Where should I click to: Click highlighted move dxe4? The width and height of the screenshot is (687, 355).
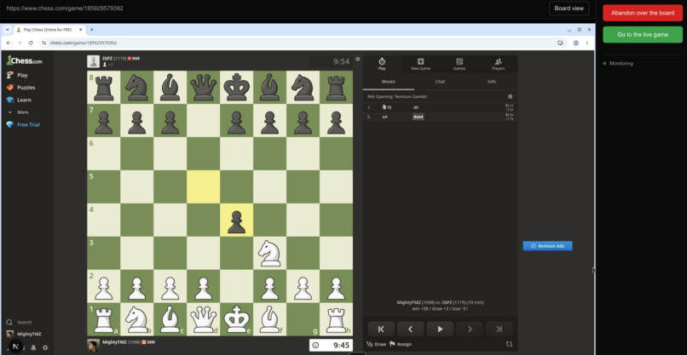point(418,117)
